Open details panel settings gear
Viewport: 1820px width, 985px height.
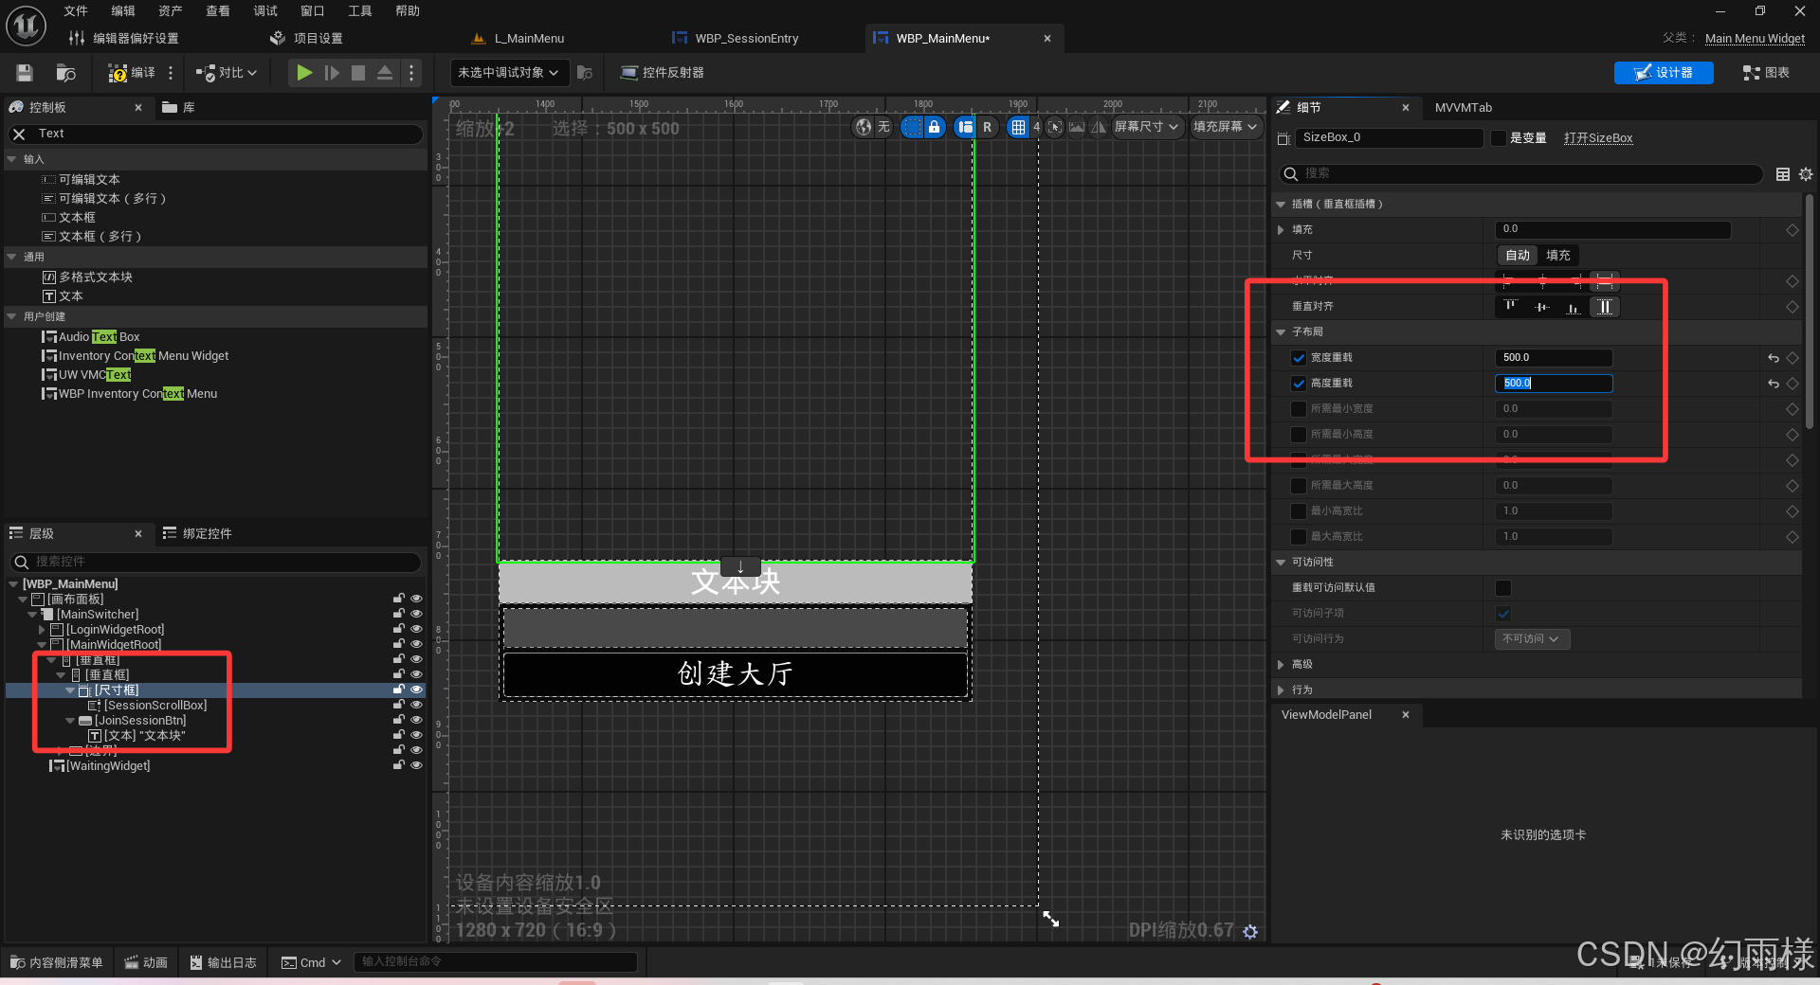pos(1806,174)
